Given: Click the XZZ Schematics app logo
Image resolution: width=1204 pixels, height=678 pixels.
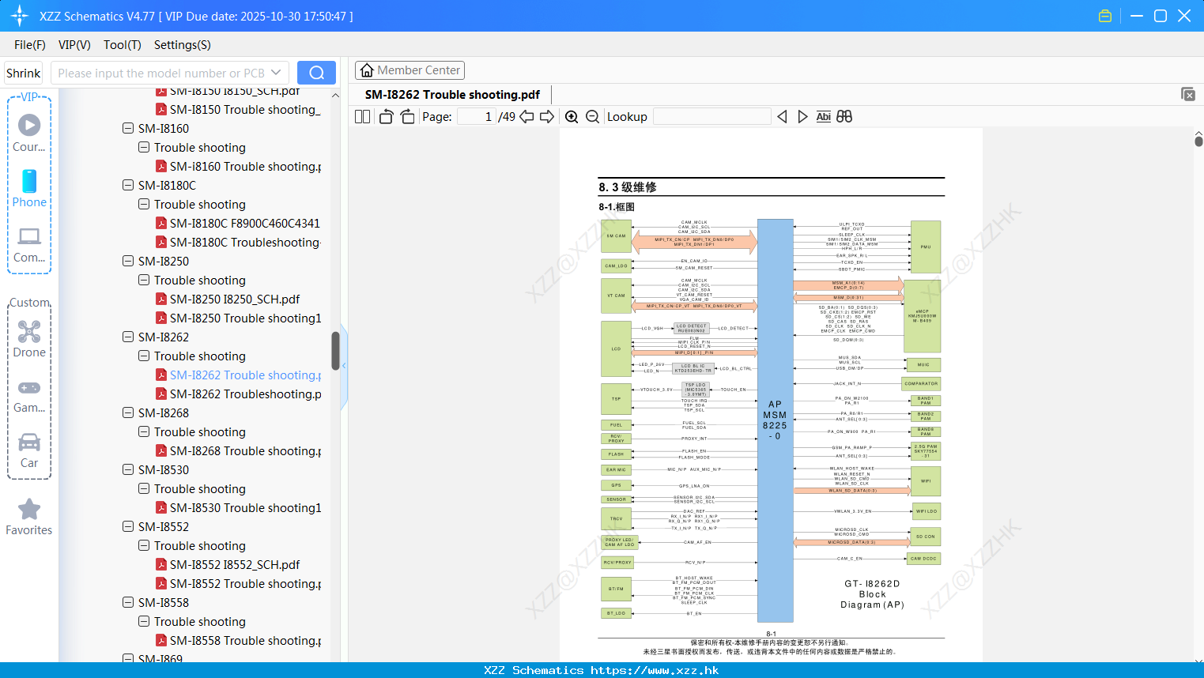Looking at the screenshot, I should pos(20,16).
